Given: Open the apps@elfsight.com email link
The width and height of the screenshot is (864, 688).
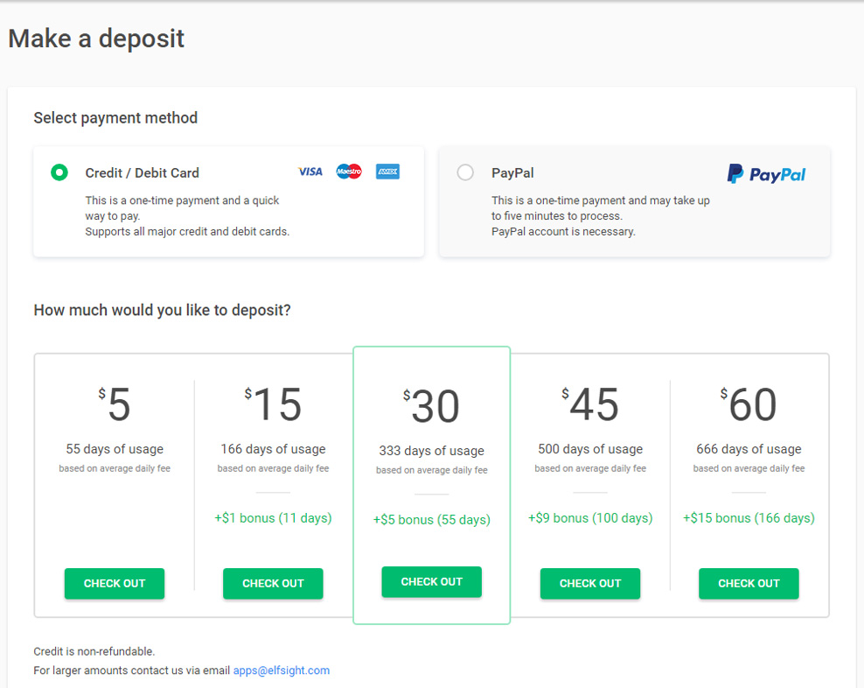Looking at the screenshot, I should 282,670.
